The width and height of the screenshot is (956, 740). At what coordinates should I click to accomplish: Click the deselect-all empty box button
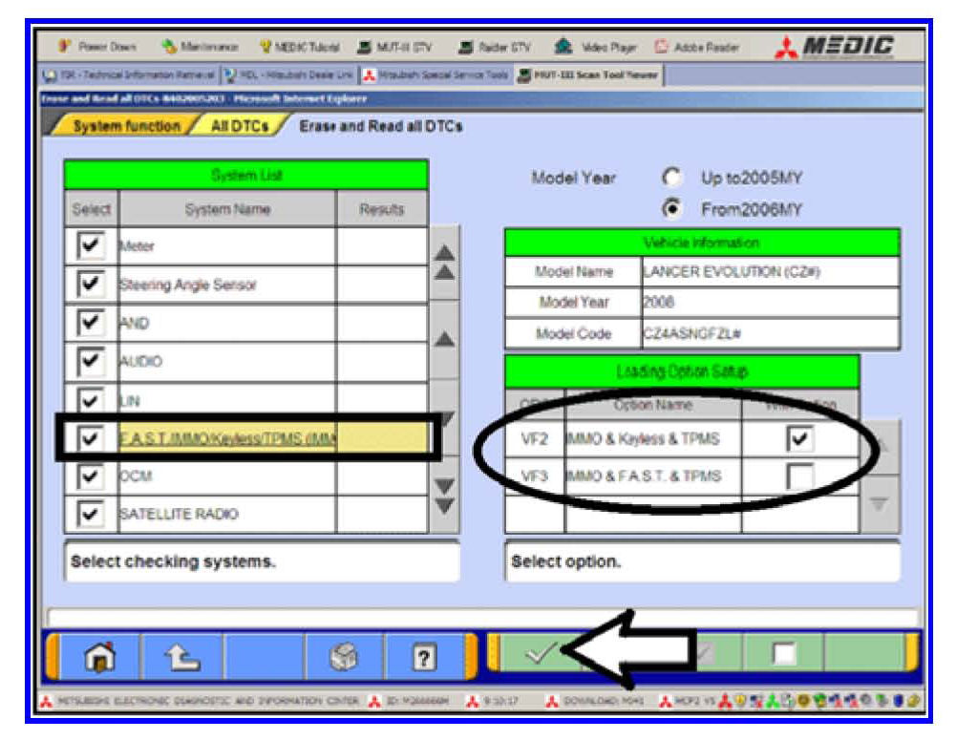783,654
